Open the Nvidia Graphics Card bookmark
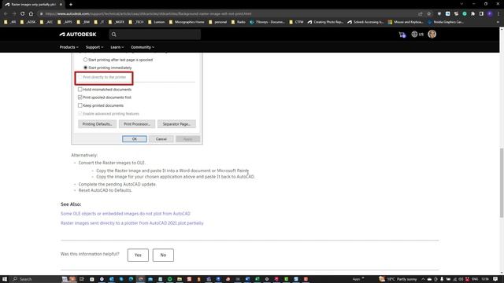Image resolution: width=504 pixels, height=283 pixels. (446, 22)
